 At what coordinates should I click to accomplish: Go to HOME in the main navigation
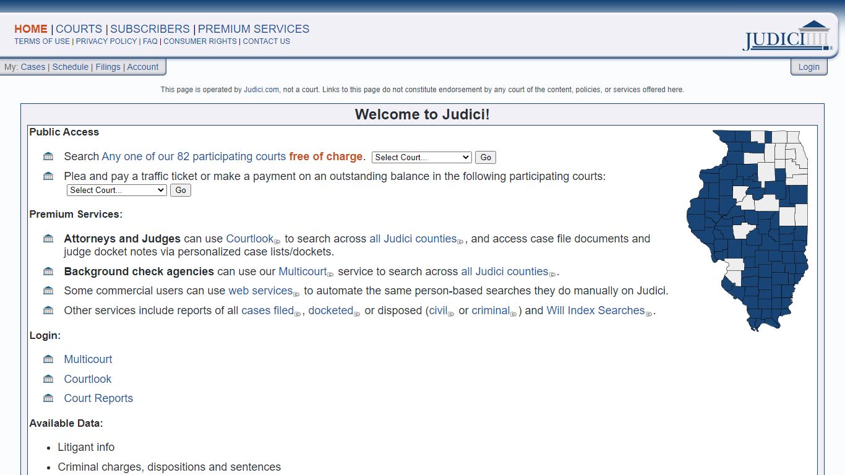(31, 29)
